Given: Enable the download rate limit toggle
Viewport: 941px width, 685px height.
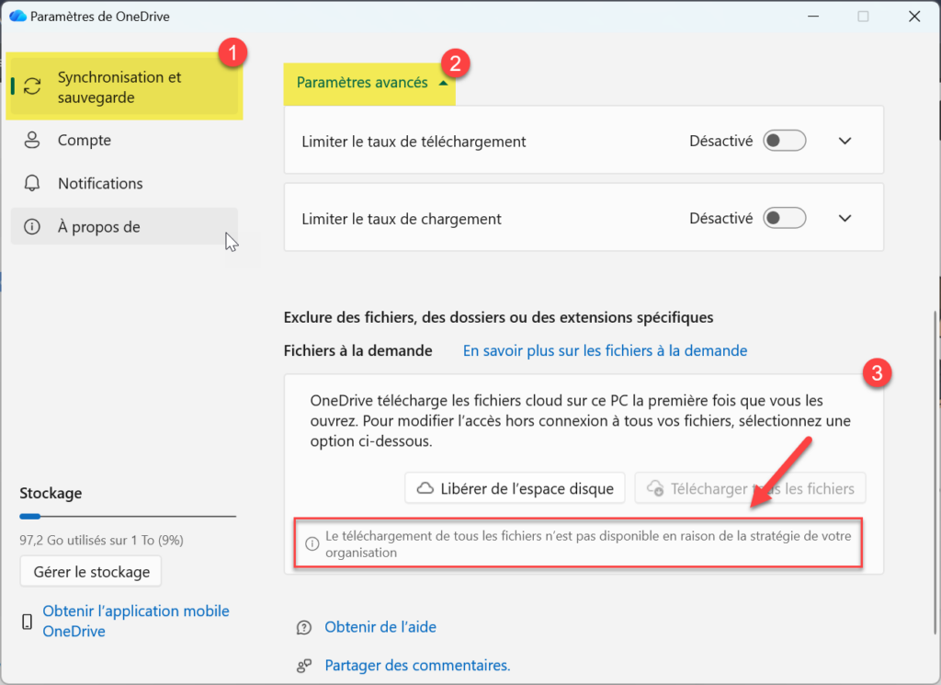Looking at the screenshot, I should pos(785,141).
